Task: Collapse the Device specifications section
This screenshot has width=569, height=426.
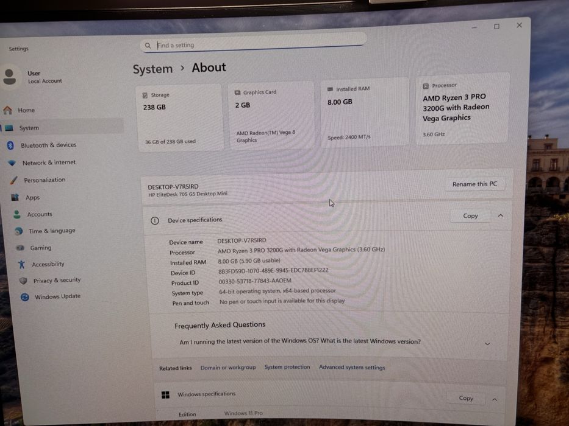Action: (x=501, y=215)
